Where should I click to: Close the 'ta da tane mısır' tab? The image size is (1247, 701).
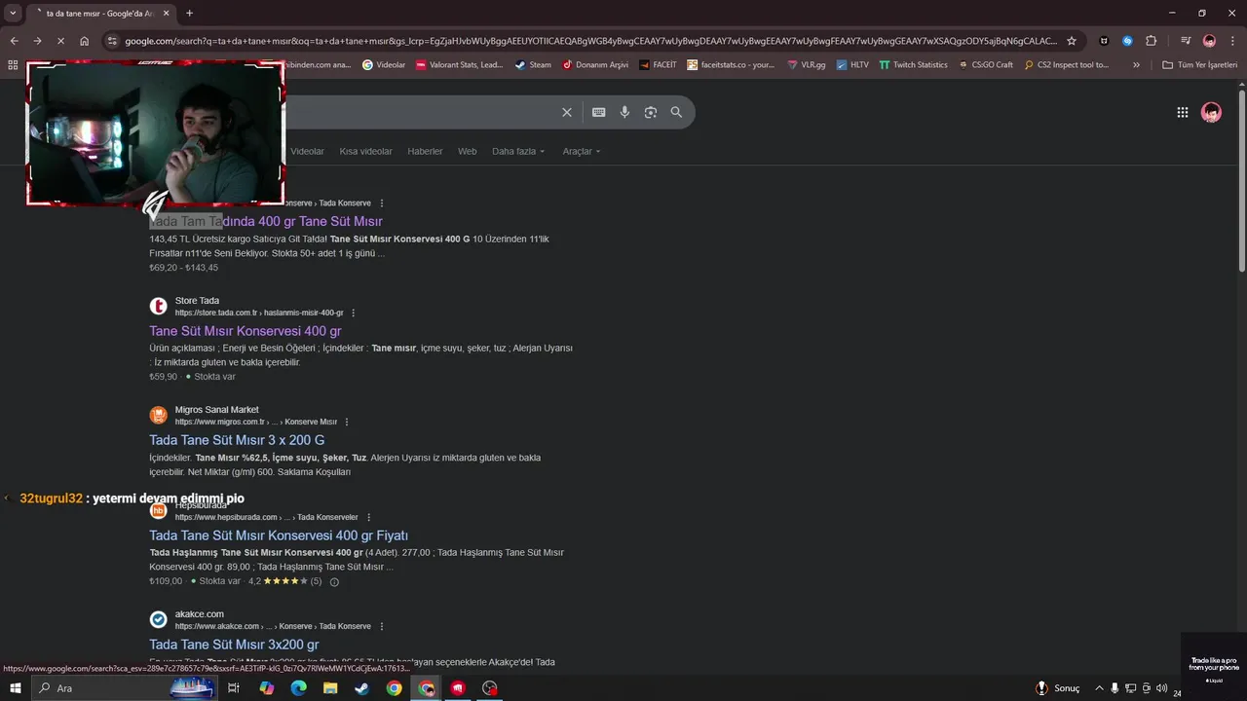click(167, 13)
